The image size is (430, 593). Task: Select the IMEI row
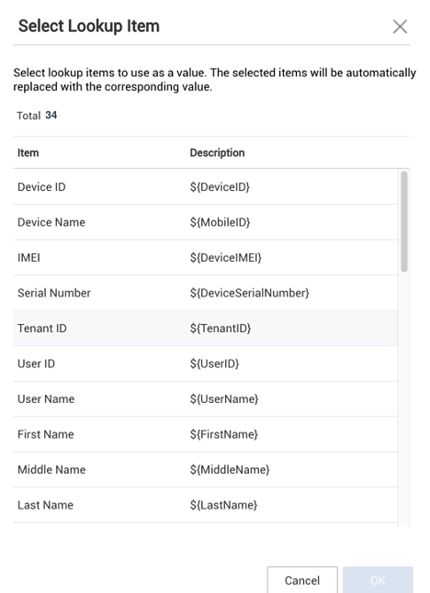[206, 258]
